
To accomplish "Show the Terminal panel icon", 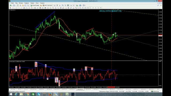I will (25, 5).
